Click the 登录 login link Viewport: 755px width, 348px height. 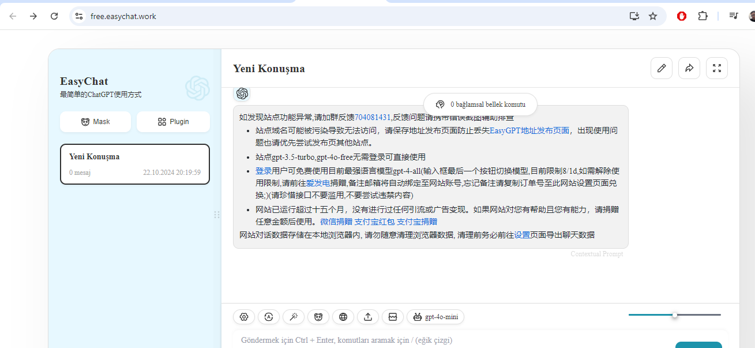coord(264,171)
